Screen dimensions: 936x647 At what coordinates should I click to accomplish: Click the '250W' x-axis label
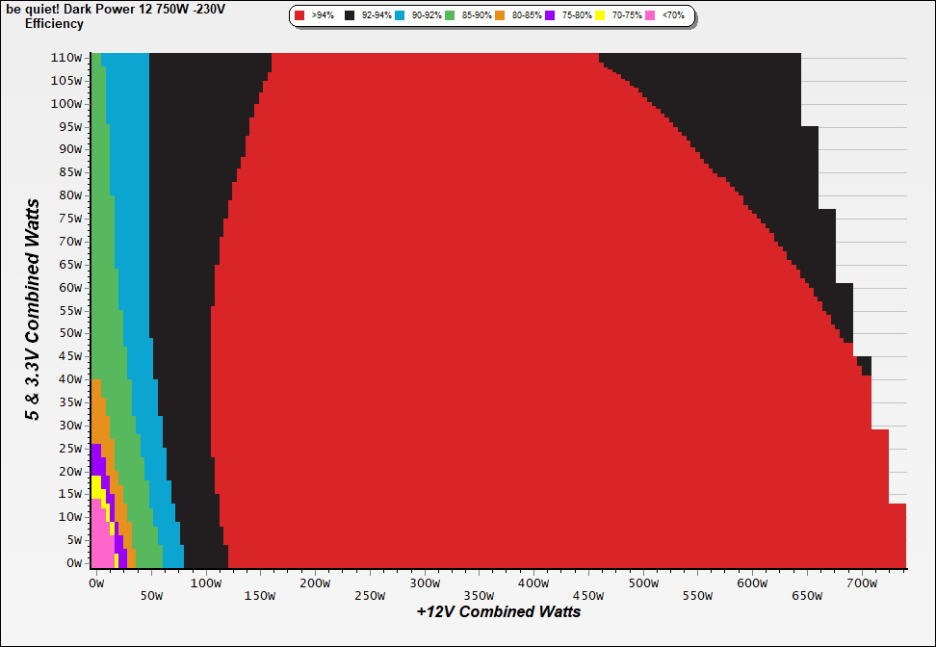[370, 596]
